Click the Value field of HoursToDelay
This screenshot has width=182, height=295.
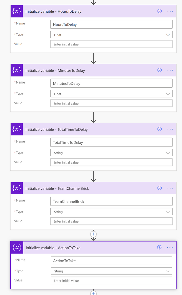111,44
